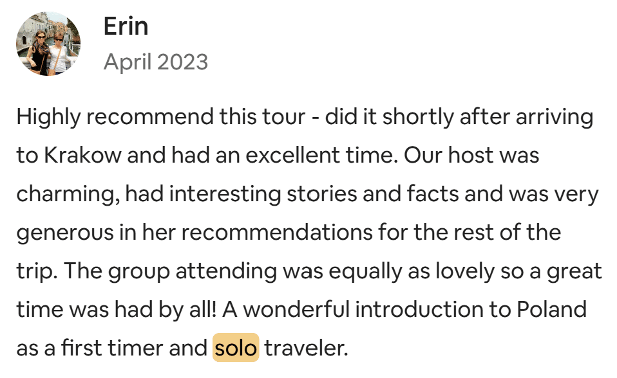
Task: Click the highlighted word solo
Action: (236, 348)
